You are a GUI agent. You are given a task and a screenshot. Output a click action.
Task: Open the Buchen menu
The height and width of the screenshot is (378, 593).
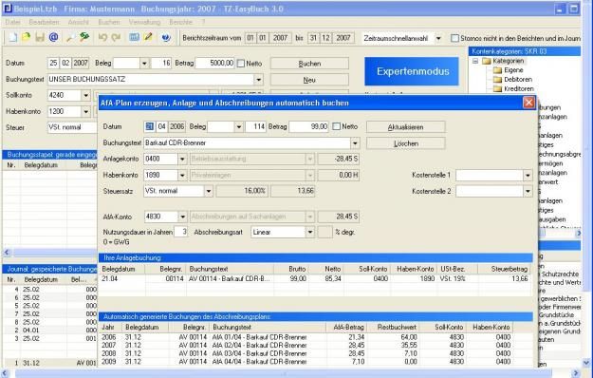tap(109, 22)
